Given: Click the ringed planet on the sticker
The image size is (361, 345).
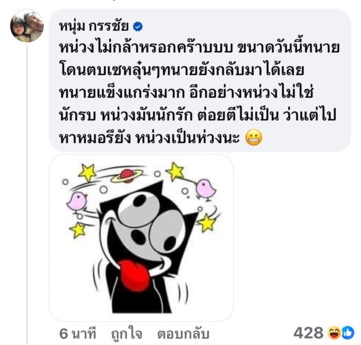Looking at the screenshot, I should coord(126,176).
